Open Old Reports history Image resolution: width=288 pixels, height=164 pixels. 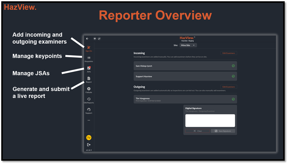click(x=89, y=99)
